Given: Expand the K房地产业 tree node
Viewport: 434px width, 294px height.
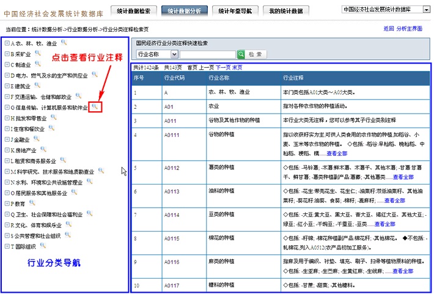Looking at the screenshot, I should [x=7, y=150].
